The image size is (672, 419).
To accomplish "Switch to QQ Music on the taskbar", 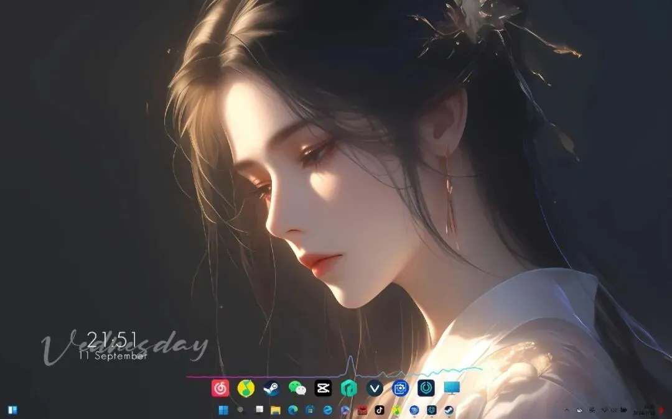I will click(x=397, y=410).
